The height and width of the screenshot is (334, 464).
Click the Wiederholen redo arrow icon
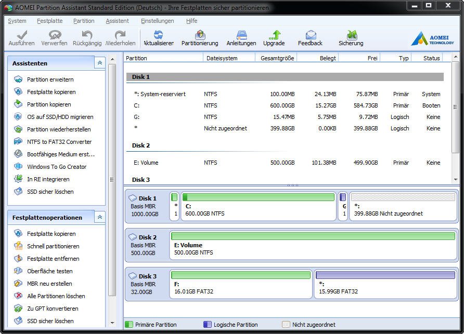pos(120,35)
